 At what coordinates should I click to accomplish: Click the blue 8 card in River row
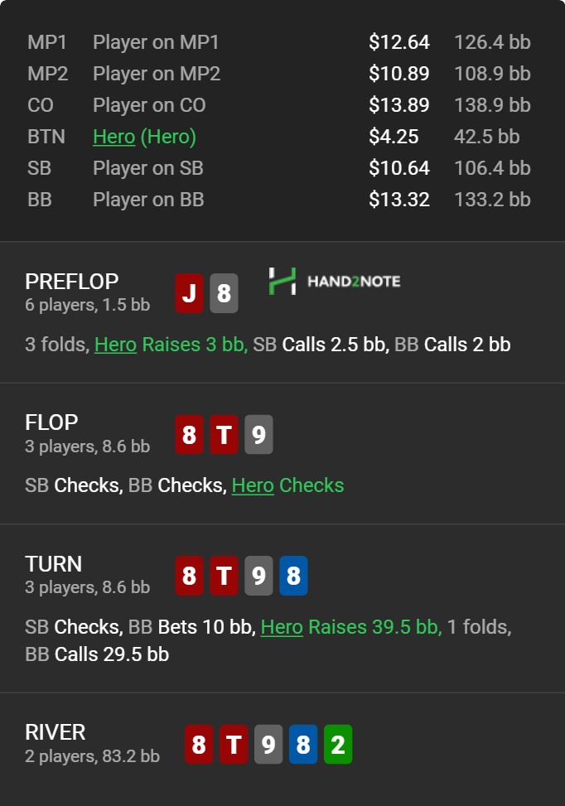point(303,745)
